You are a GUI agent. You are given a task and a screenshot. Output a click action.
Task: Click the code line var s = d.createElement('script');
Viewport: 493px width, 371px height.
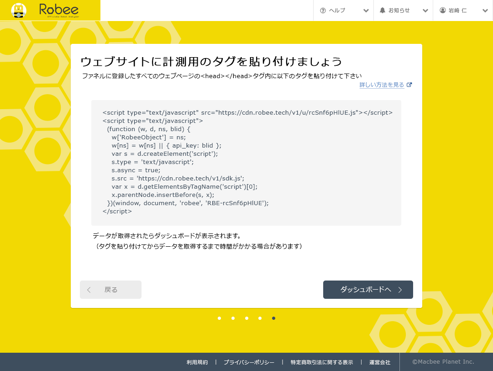pos(165,154)
